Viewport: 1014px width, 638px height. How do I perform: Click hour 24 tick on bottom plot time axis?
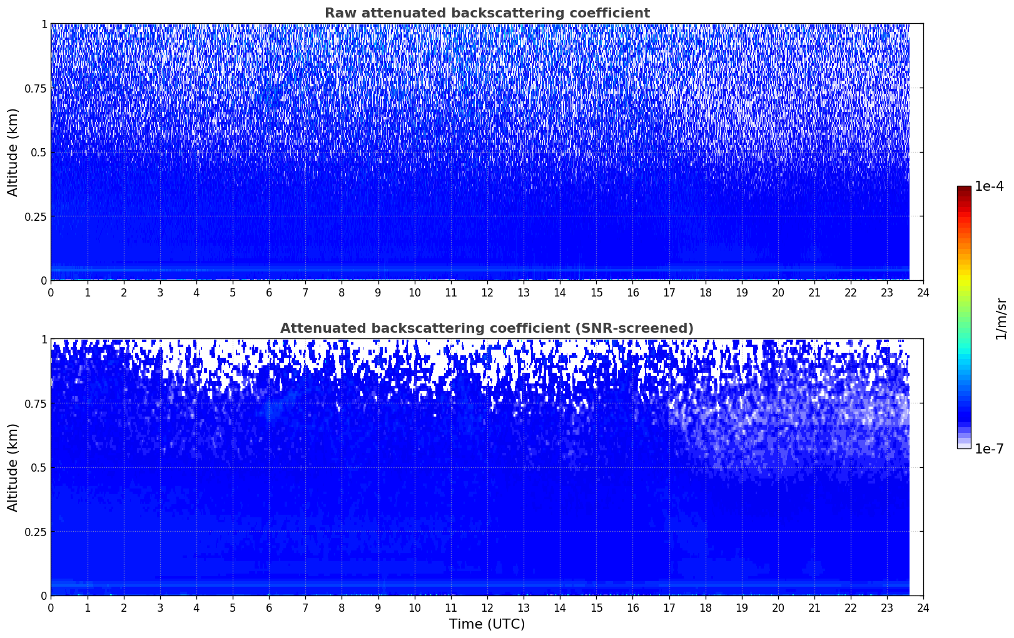coord(923,607)
